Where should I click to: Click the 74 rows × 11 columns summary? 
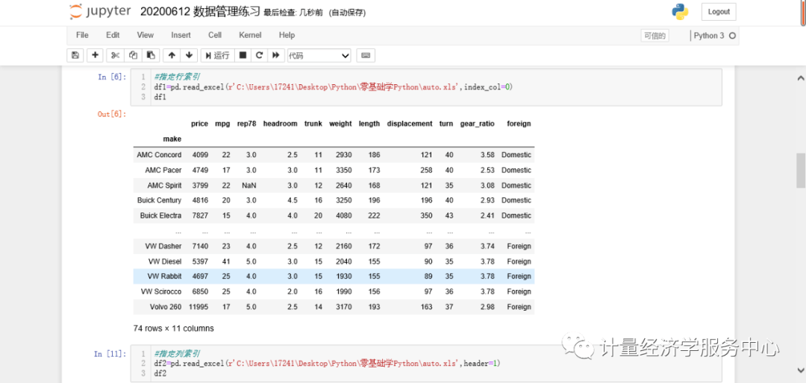(x=173, y=328)
